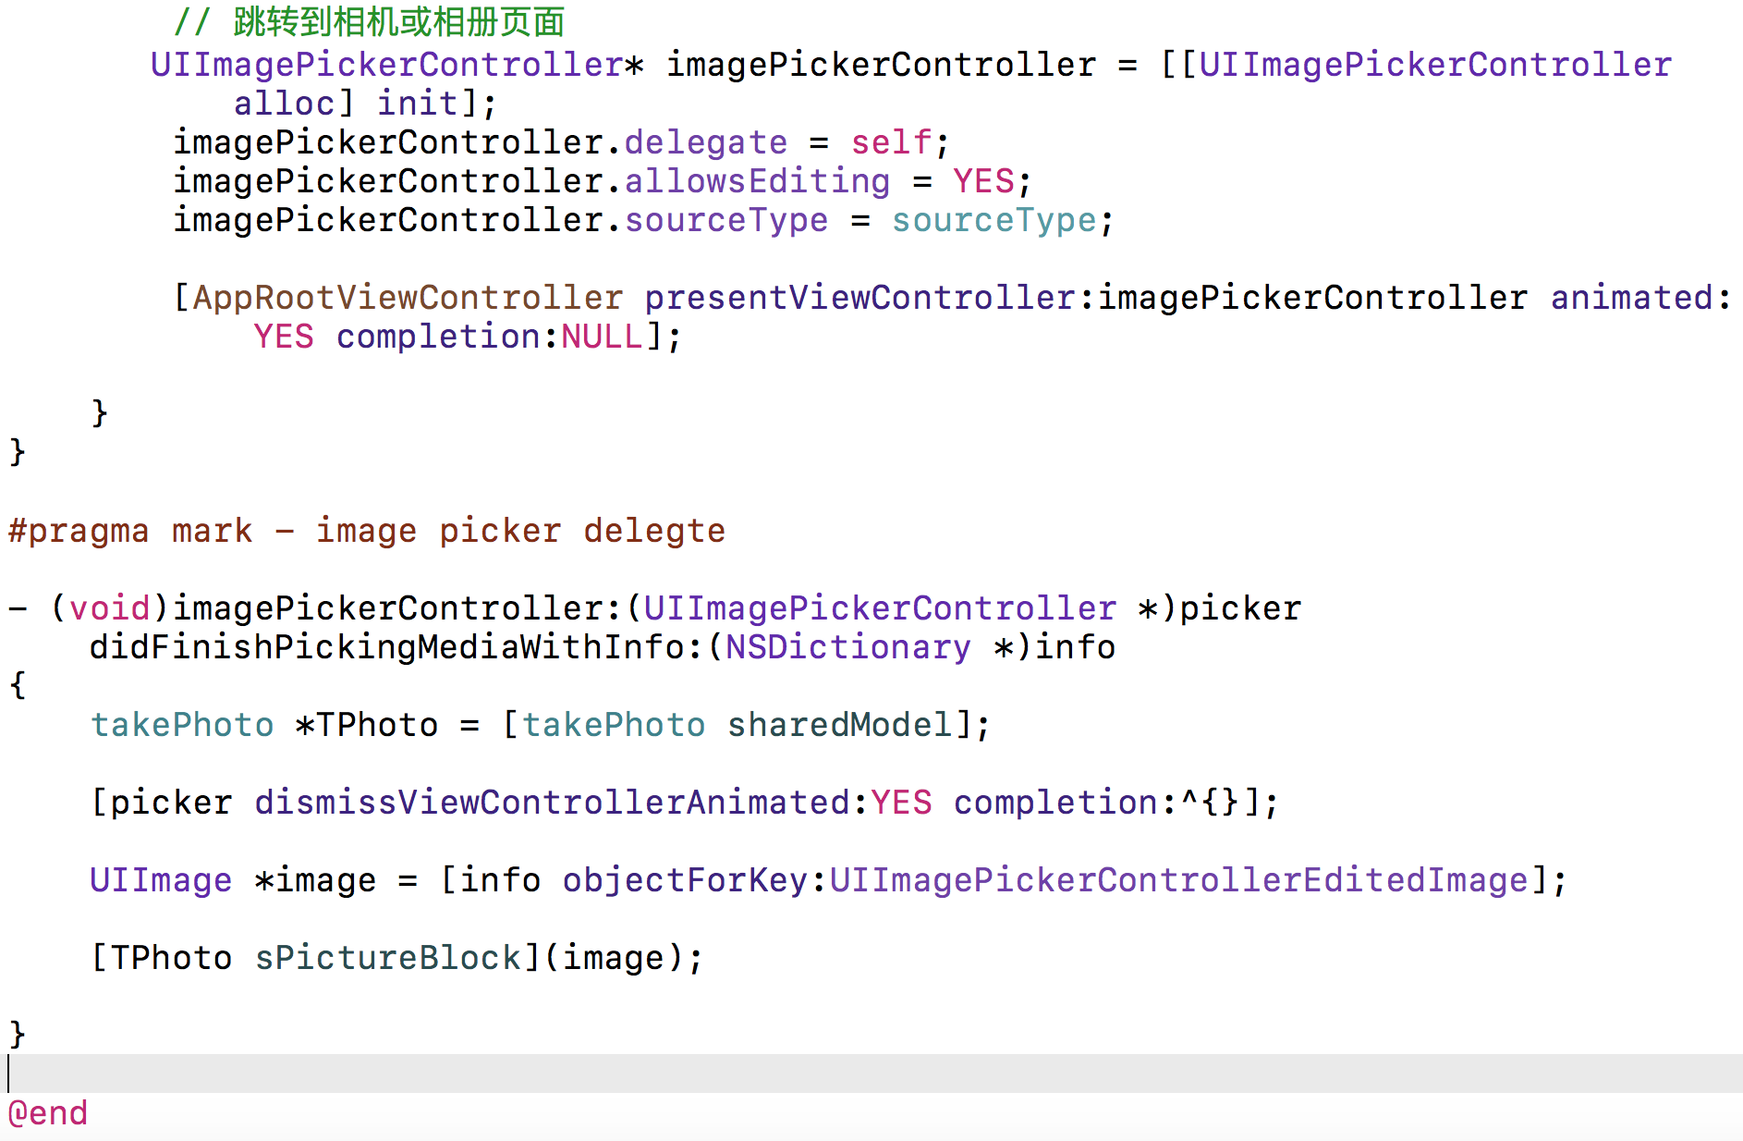
Task: Click 'UIImagePickerControllerEditedImage' constant
Action: [1179, 880]
